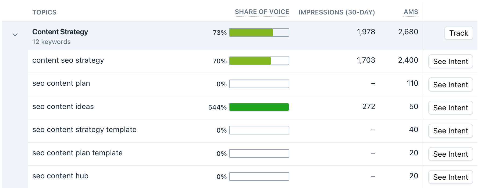This screenshot has height=188, width=478.
Task: Click the Track button for Content Strategy
Action: [x=458, y=33]
